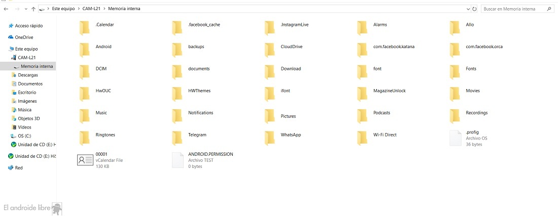This screenshot has height=216, width=558.
Task: Click Memoria interna breadcrumb in address bar
Action: click(124, 9)
